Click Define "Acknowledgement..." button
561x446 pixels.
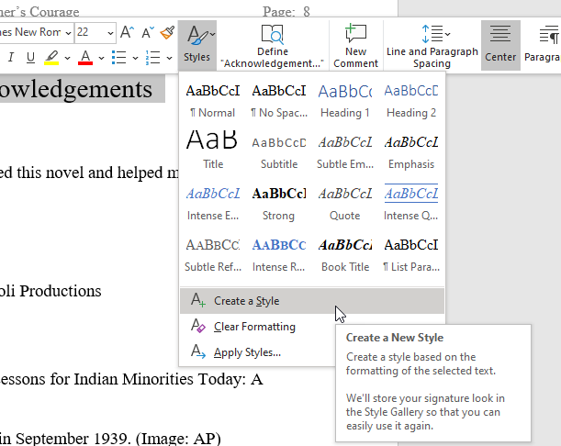tap(273, 46)
